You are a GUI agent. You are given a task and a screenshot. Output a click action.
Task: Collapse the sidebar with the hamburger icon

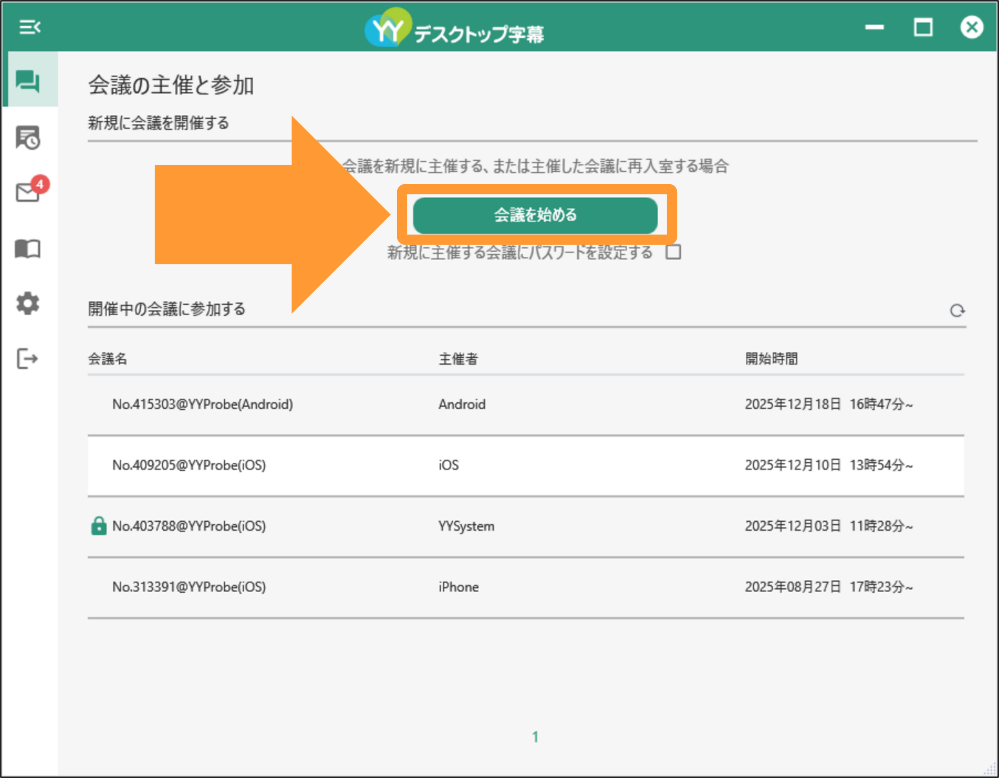click(30, 27)
